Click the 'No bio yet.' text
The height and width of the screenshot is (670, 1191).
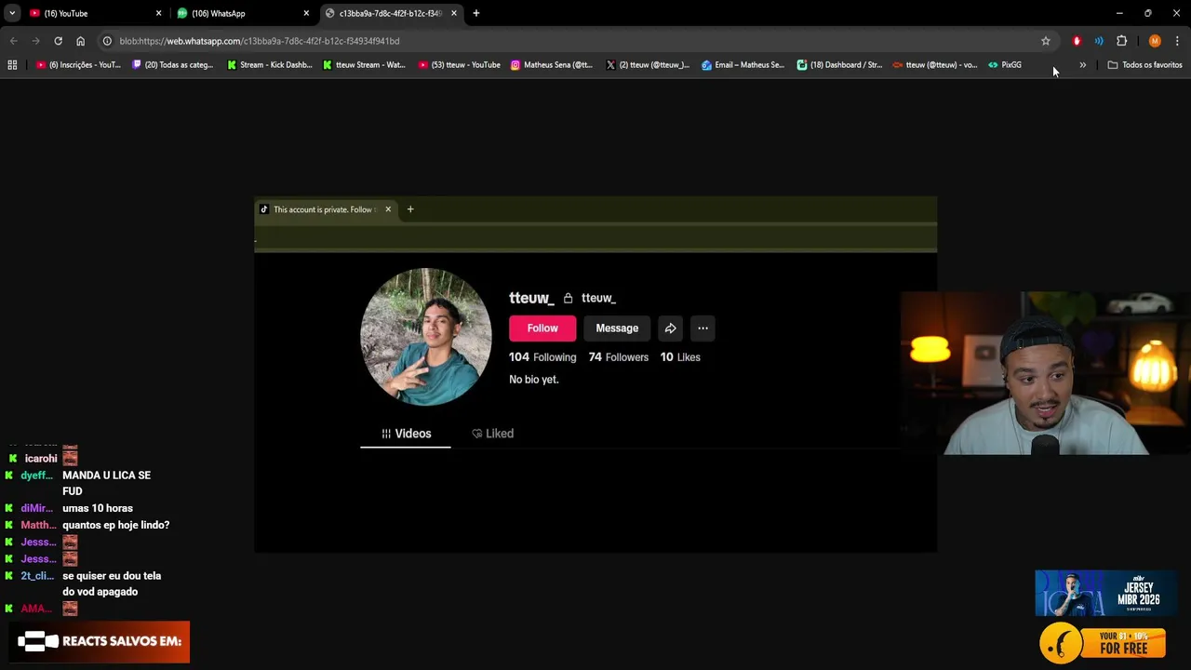pos(534,380)
